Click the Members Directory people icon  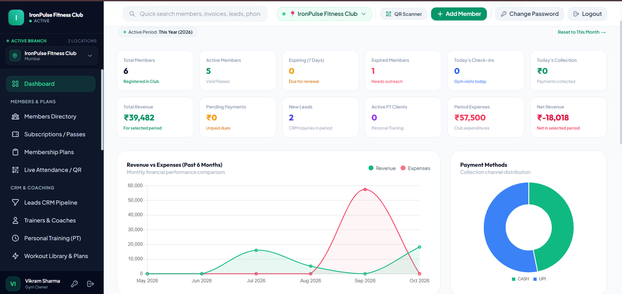pos(16,117)
